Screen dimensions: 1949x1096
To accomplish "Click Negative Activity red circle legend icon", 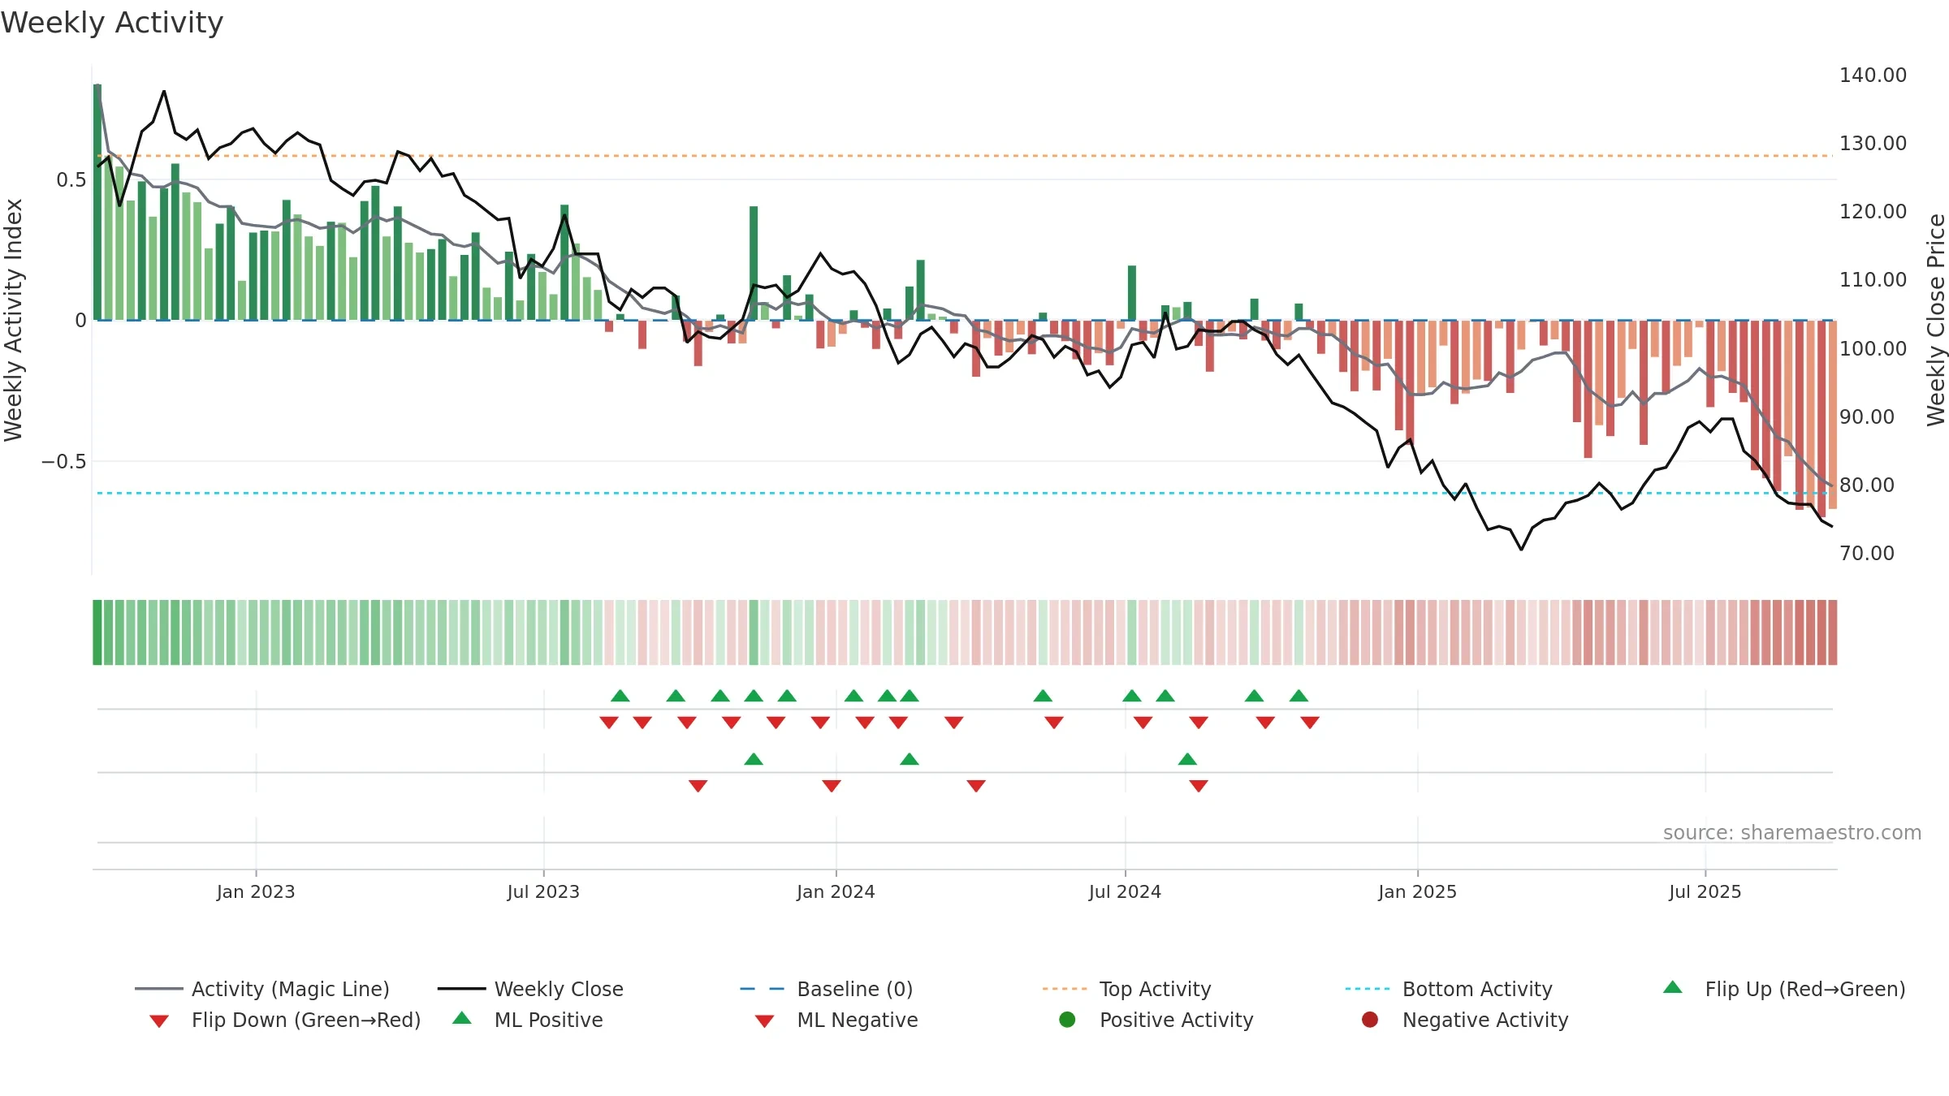I will coord(1370,1020).
